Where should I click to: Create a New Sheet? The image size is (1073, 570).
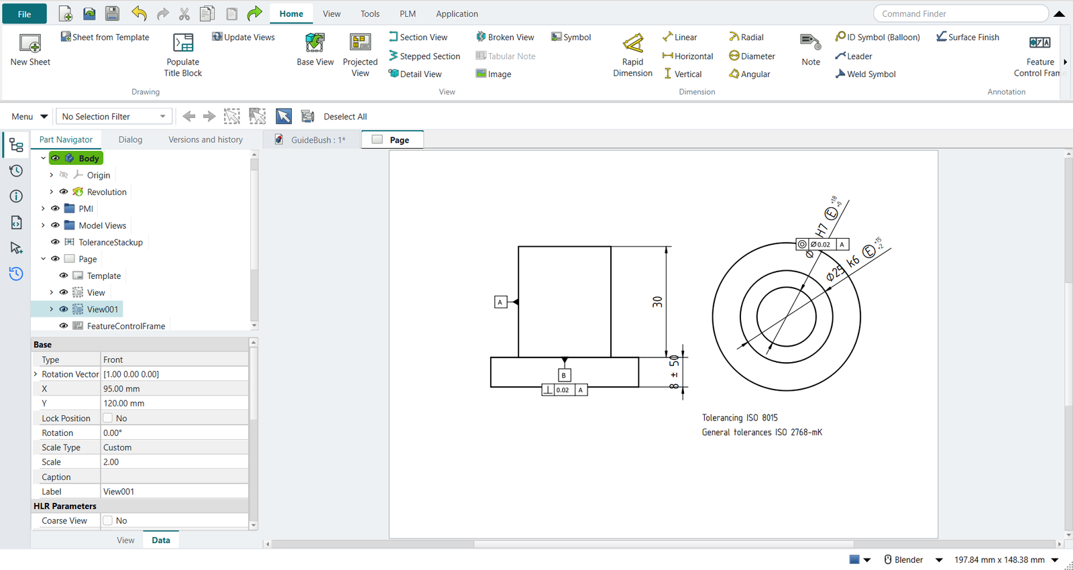30,50
